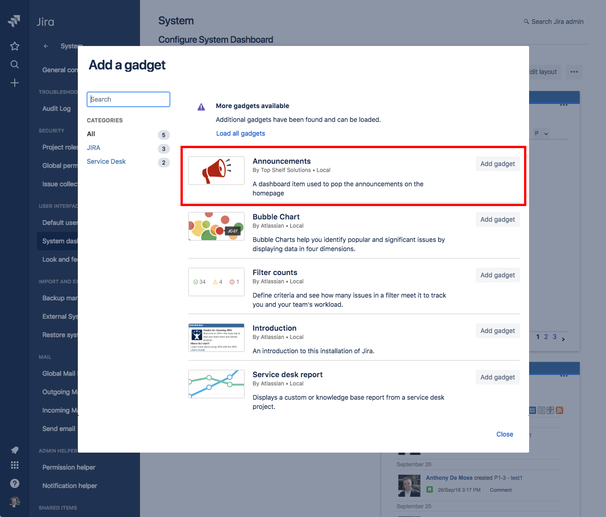Click the Introduction gadget thumbnail
The image size is (606, 517).
coord(216,338)
